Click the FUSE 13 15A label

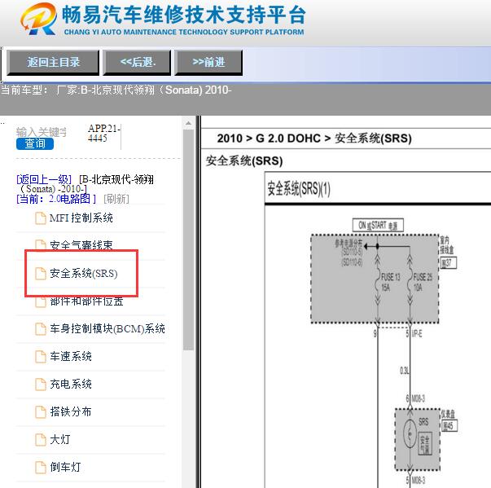point(390,282)
